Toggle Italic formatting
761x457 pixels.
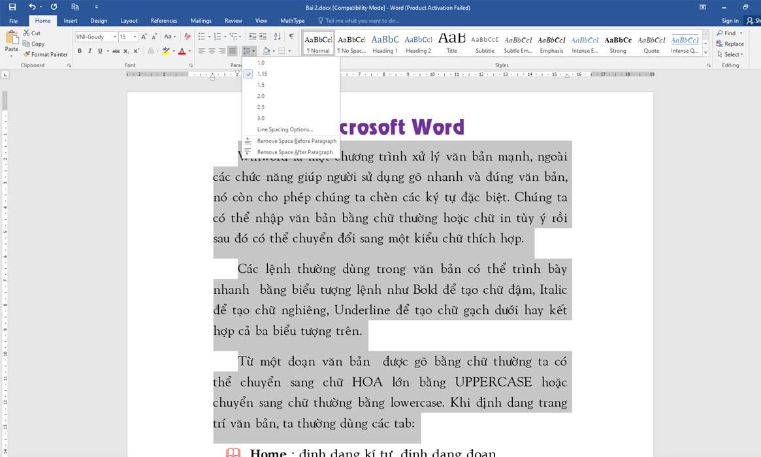coord(89,51)
